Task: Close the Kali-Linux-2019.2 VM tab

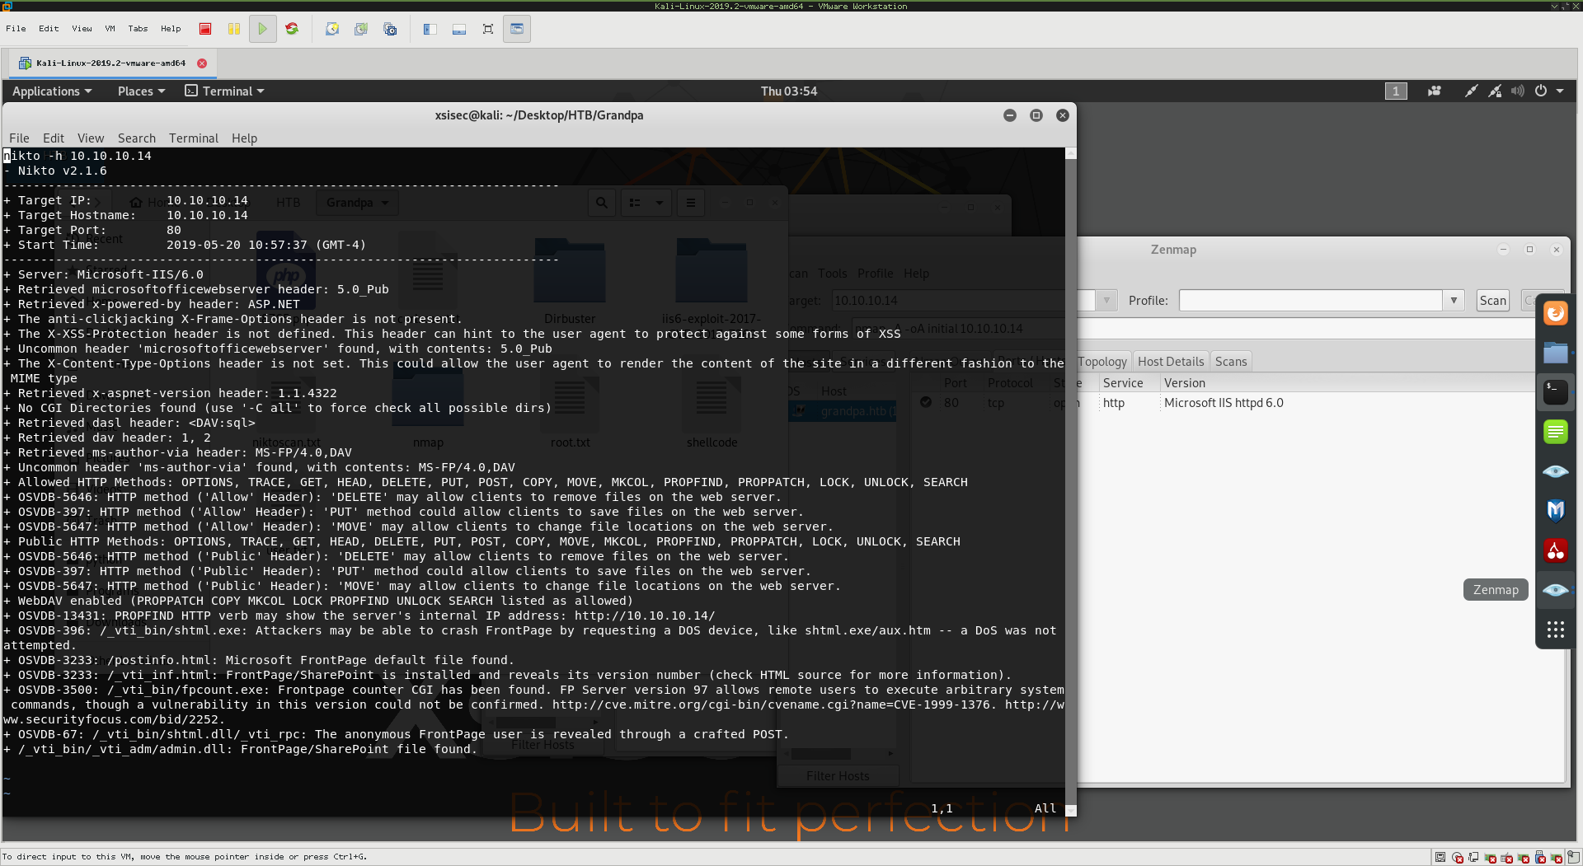Action: click(x=202, y=63)
